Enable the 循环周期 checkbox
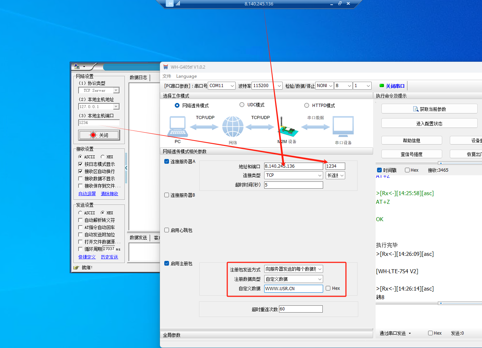The image size is (482, 348). pos(80,249)
